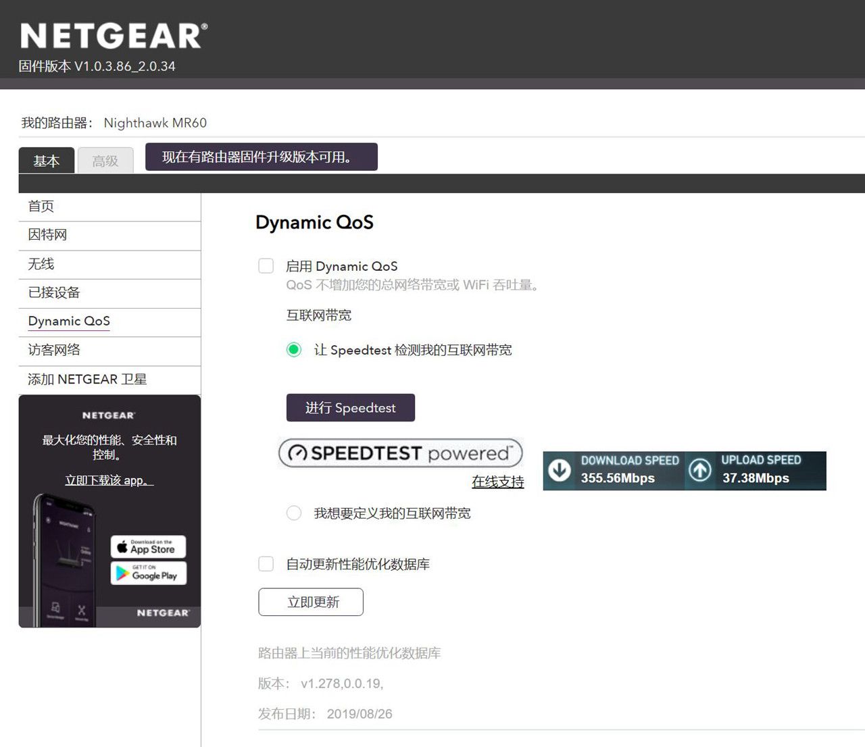Click the SPEEDTEST powered logo
This screenshot has height=747, width=865.
pyautogui.click(x=401, y=453)
